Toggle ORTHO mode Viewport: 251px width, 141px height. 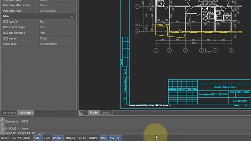93,138
